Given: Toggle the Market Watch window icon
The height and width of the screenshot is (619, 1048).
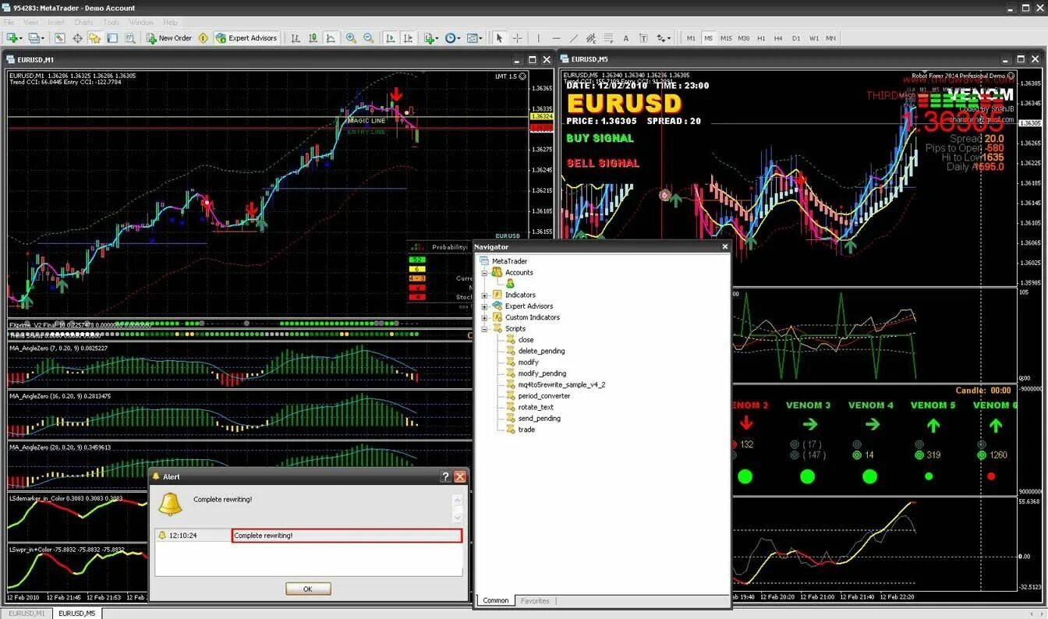Looking at the screenshot, I should pyautogui.click(x=59, y=38).
